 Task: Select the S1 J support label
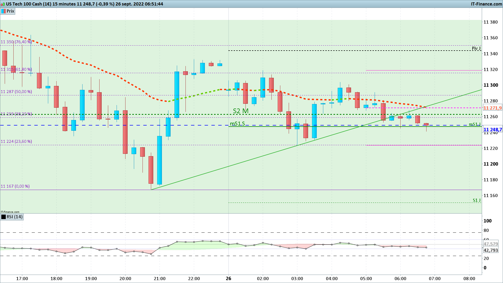click(x=476, y=200)
